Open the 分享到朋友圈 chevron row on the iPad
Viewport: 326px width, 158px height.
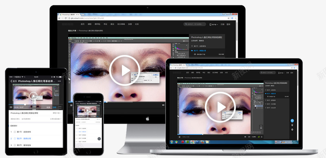[x=56, y=119]
